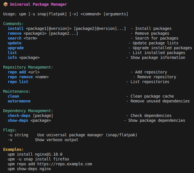This screenshot has height=173, width=194.
Task: Click the -u string flag
Action: (18, 135)
